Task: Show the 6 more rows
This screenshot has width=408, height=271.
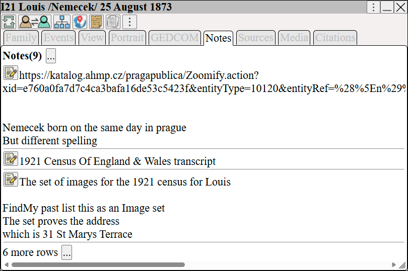Action: coord(66,252)
